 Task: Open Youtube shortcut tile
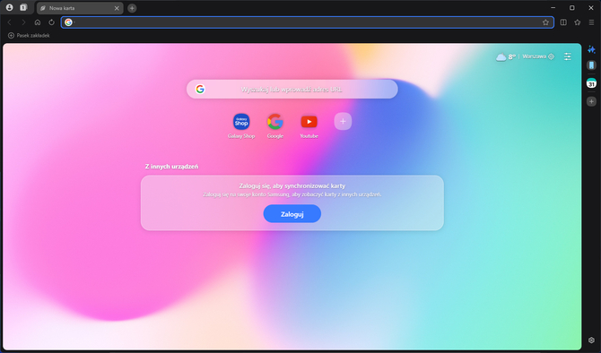(309, 126)
